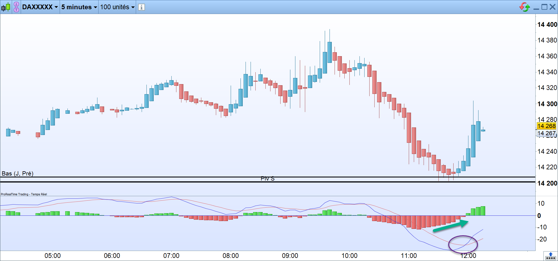The image size is (558, 261).
Task: Expand the 5 minutes timeframe dropdown
Action: [x=79, y=7]
